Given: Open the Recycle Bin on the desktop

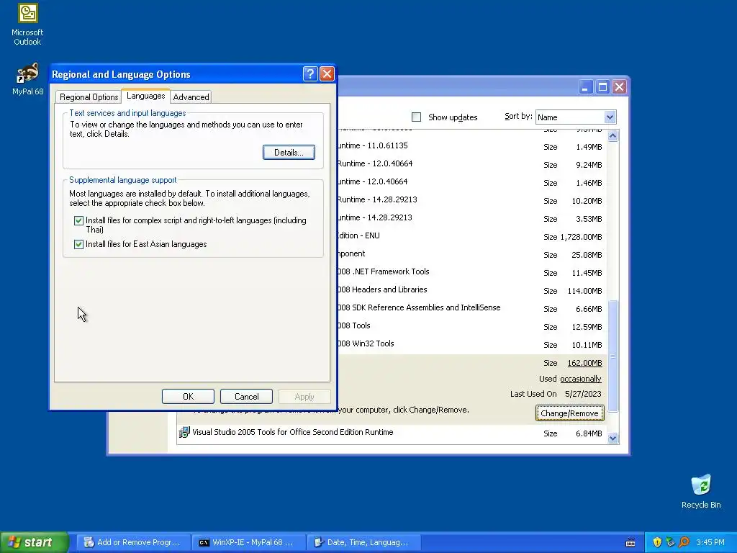Looking at the screenshot, I should click(x=701, y=491).
